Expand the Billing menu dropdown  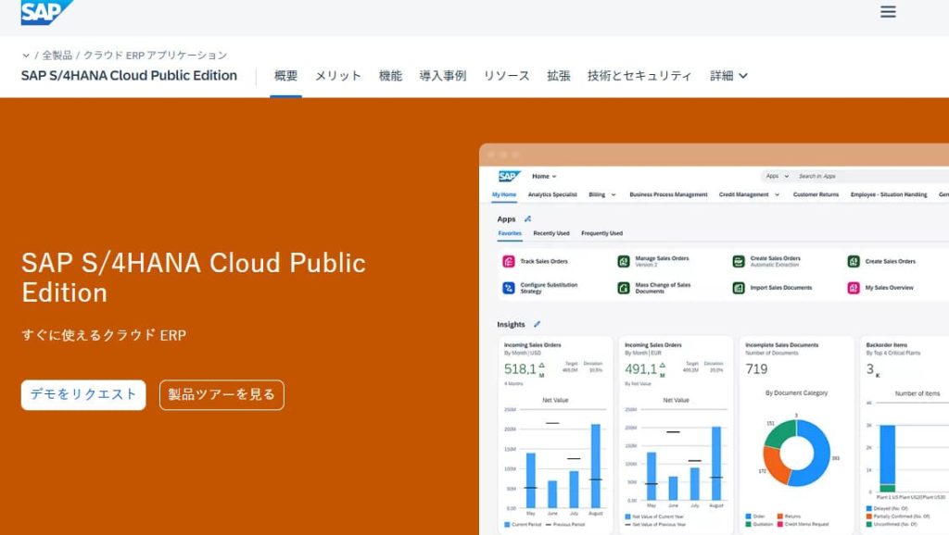[602, 194]
